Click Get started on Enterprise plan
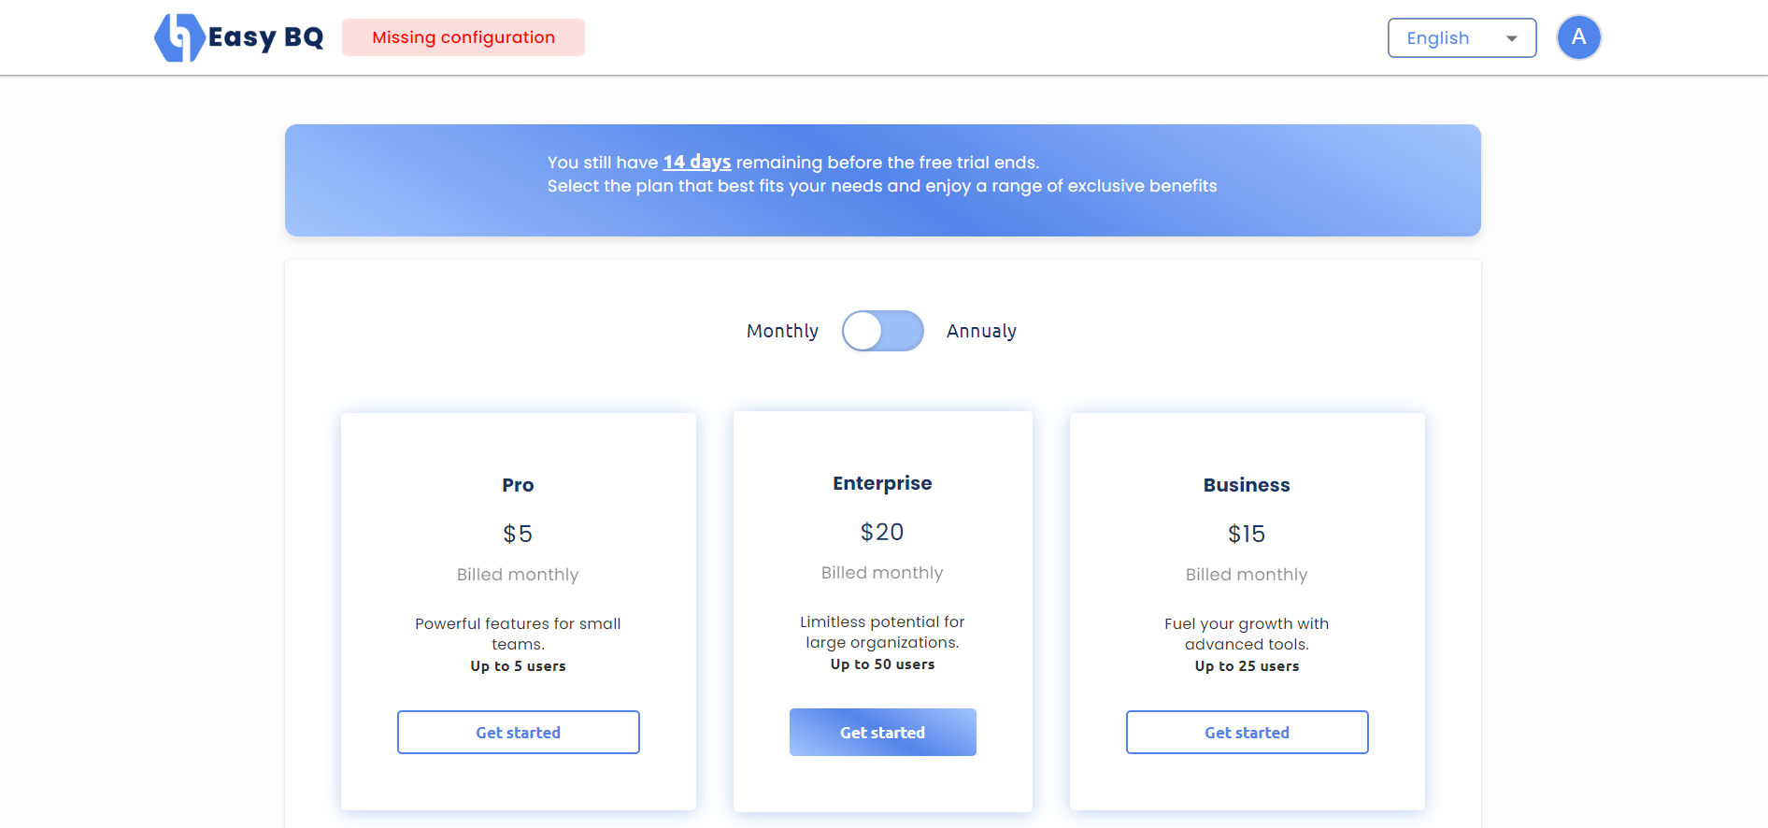This screenshot has width=1768, height=828. pos(883,733)
